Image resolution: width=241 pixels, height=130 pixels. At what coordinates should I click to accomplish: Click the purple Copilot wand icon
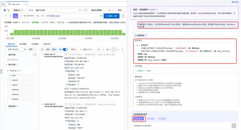pos(15,16)
